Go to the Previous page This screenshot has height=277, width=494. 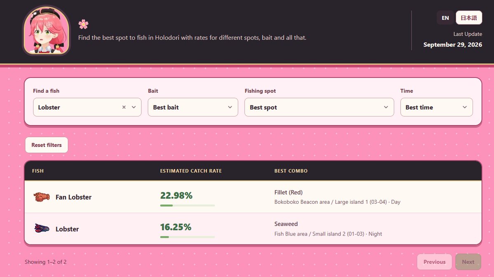pos(434,262)
